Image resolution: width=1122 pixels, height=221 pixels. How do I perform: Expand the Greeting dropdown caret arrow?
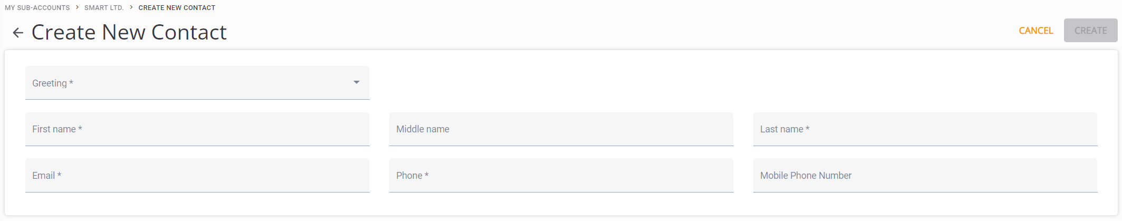pyautogui.click(x=357, y=82)
